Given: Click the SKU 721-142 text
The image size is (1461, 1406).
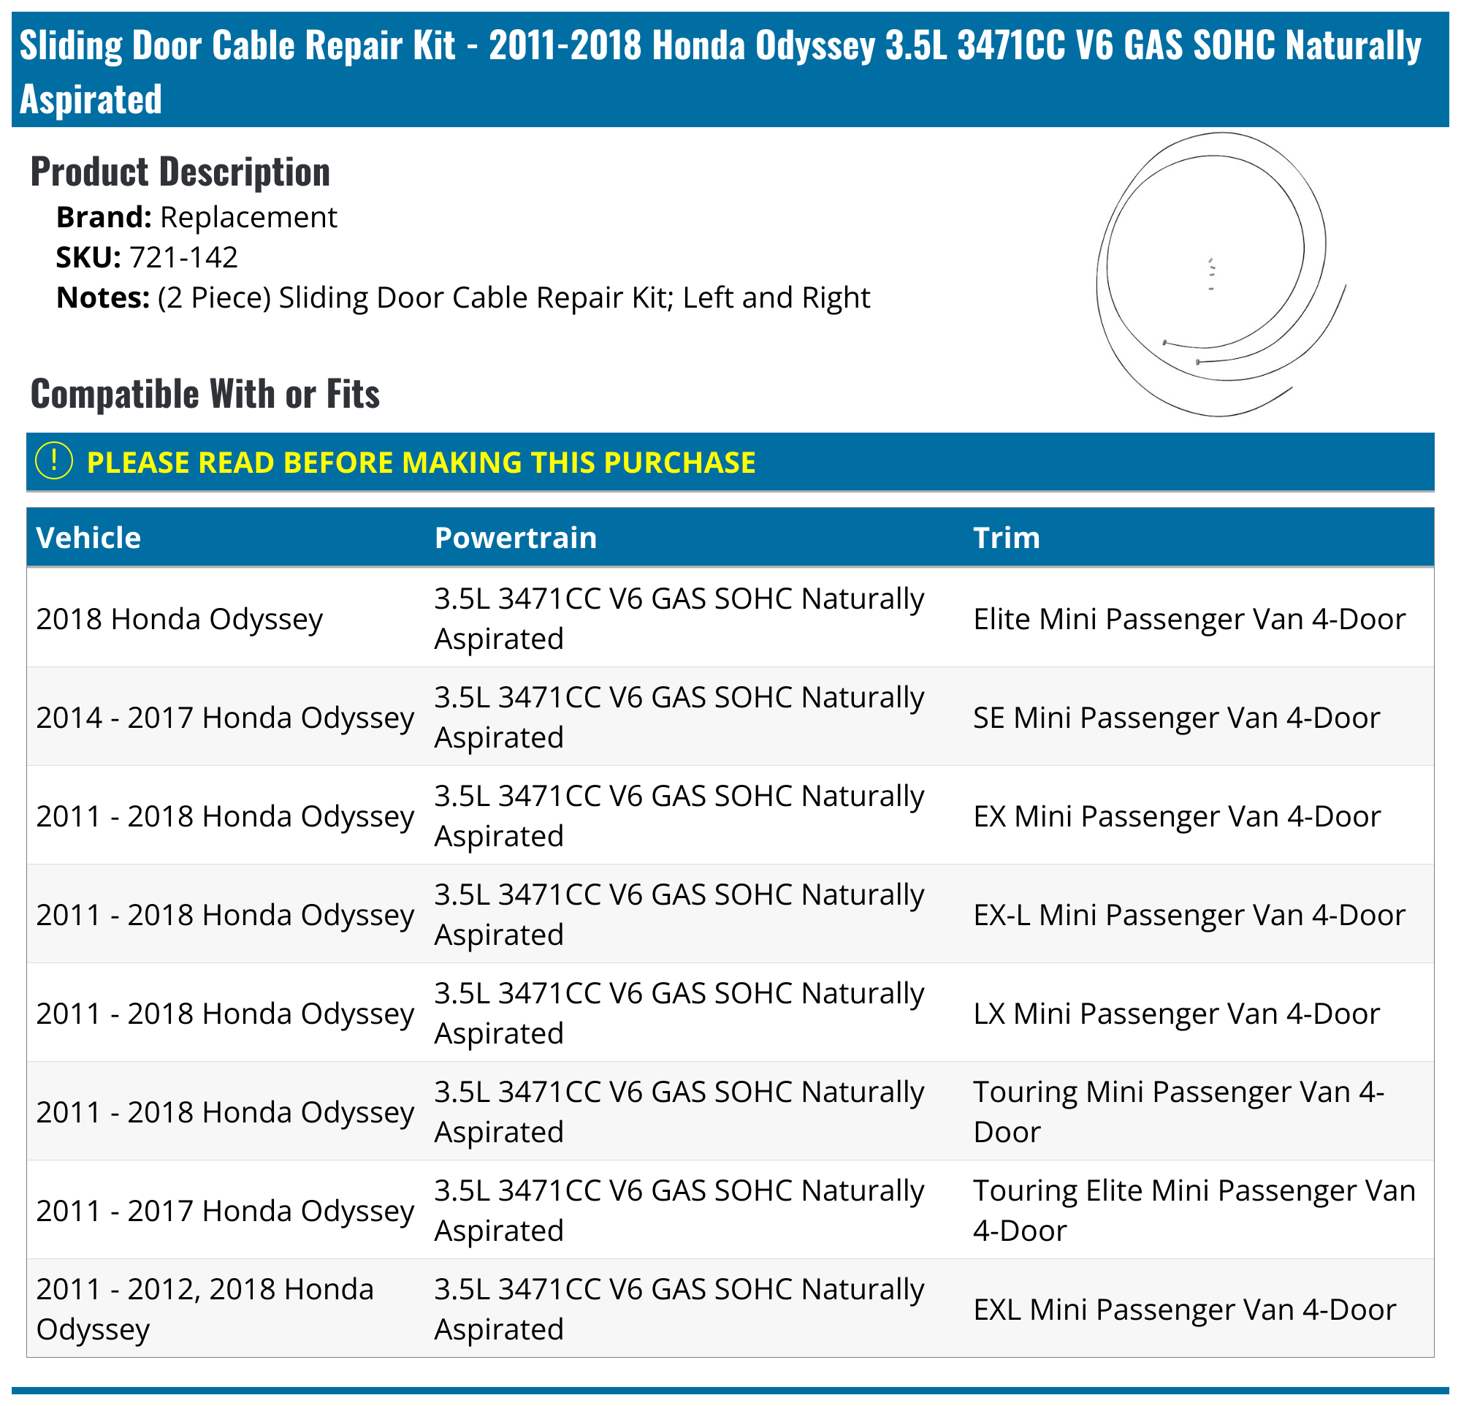Looking at the screenshot, I should point(147,257).
